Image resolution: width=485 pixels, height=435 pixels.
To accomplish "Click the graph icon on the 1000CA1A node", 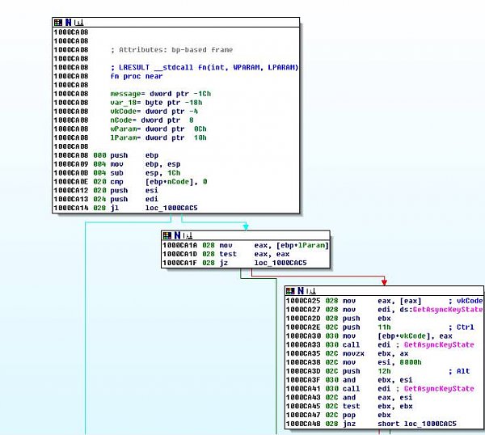I will tap(188, 236).
